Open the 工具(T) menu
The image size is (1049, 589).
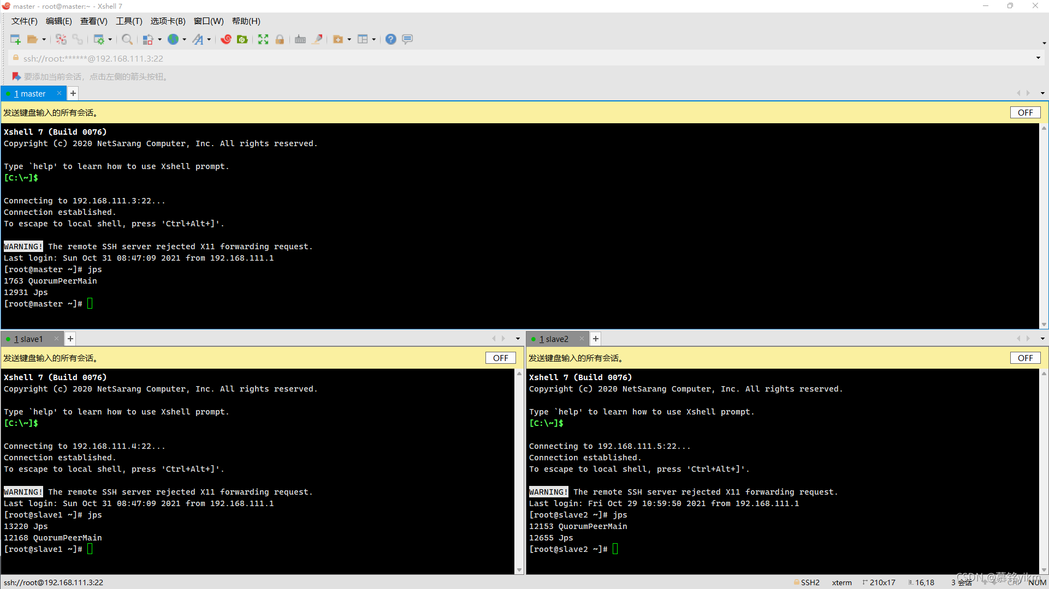(128, 21)
